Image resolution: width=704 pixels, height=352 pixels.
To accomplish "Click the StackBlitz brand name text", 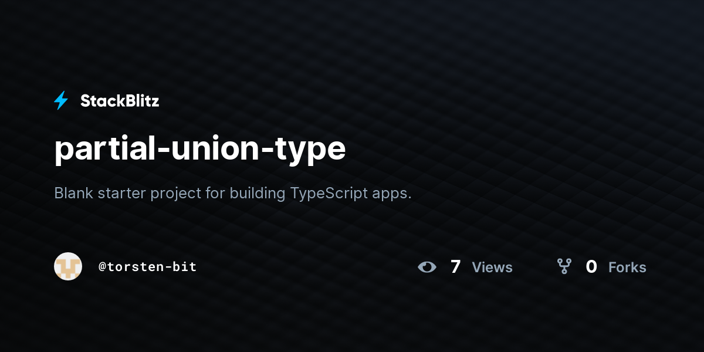I will tap(120, 101).
